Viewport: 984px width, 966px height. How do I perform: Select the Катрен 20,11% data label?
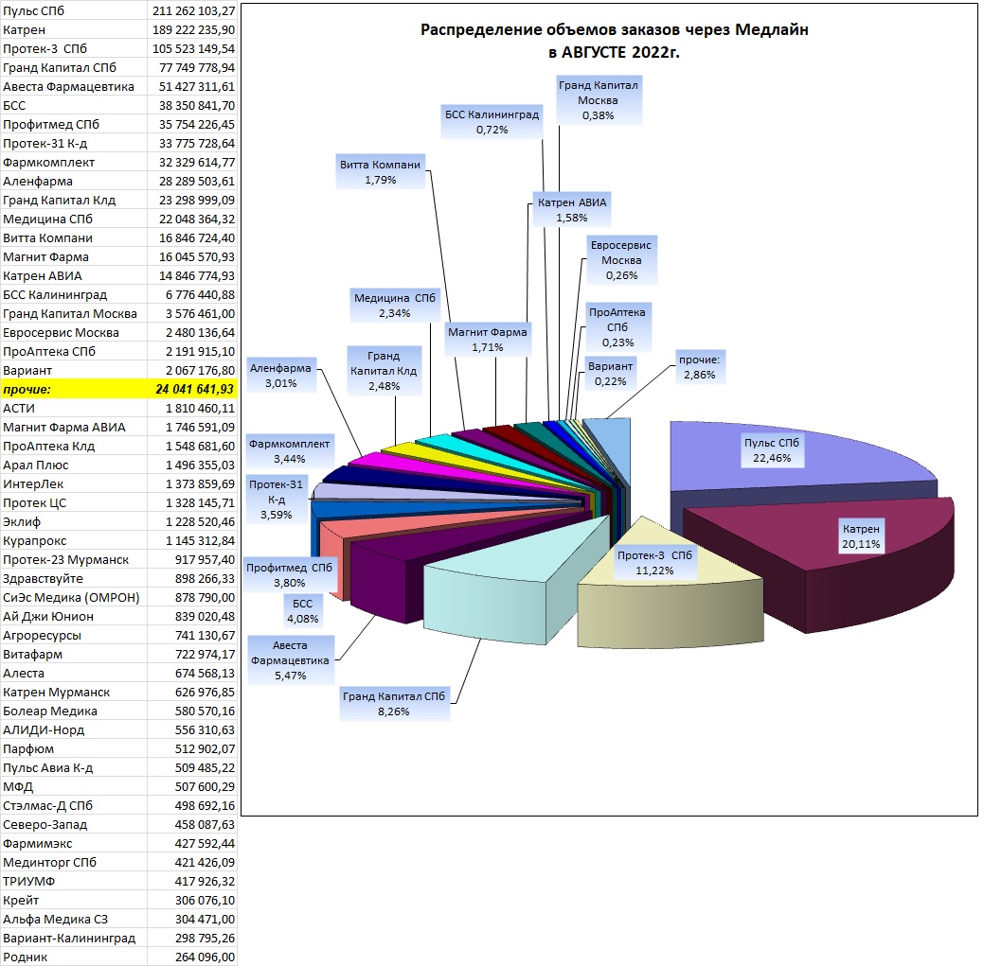(x=861, y=536)
